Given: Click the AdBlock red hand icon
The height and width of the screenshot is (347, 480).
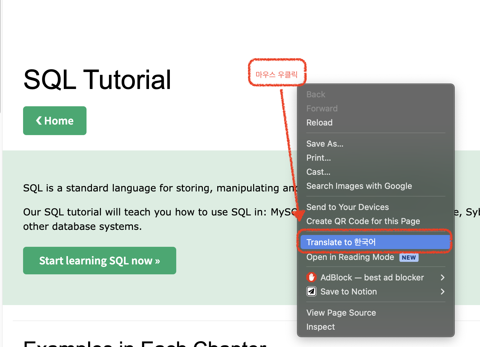Looking at the screenshot, I should 311,277.
